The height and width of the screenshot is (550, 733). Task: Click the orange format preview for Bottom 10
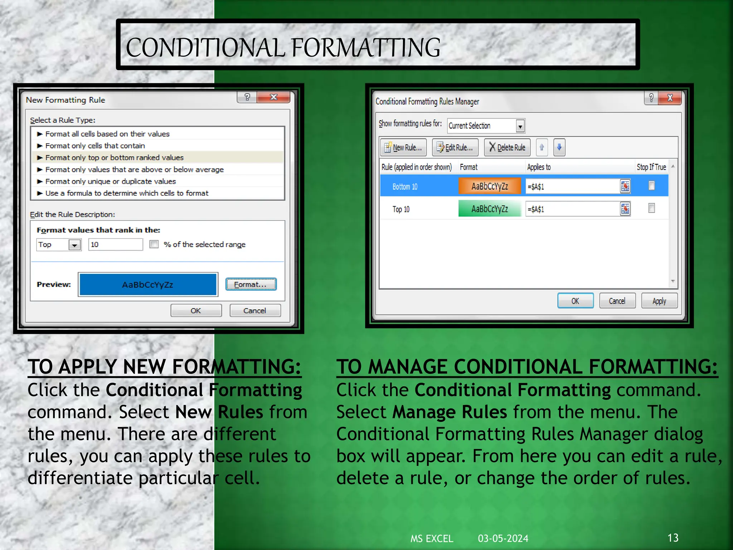point(490,186)
